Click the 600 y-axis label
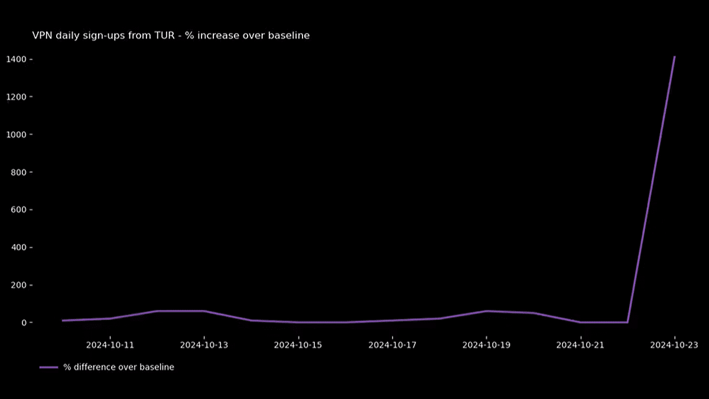This screenshot has width=709, height=399. (x=18, y=210)
